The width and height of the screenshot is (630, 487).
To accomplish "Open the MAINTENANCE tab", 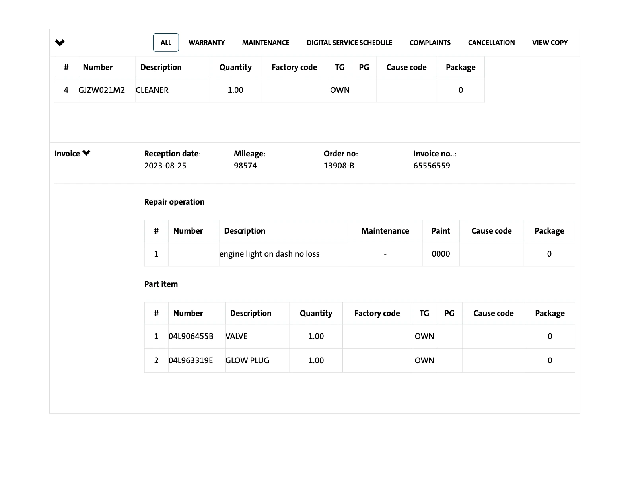I will tap(266, 43).
